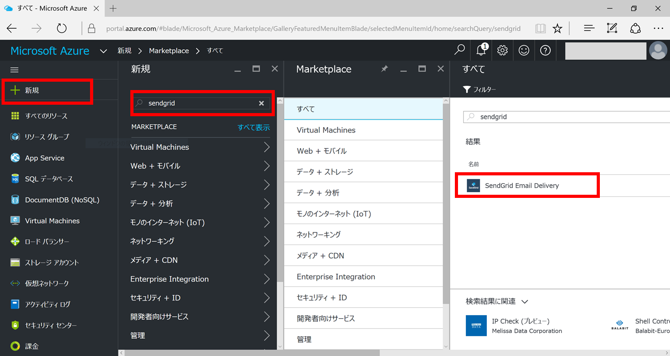Click the sendgrid search box in 新規 blade

point(202,103)
